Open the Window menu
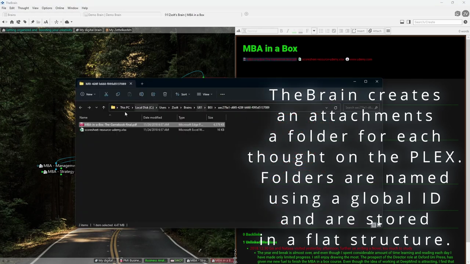This screenshot has width=470, height=264. tap(73, 8)
